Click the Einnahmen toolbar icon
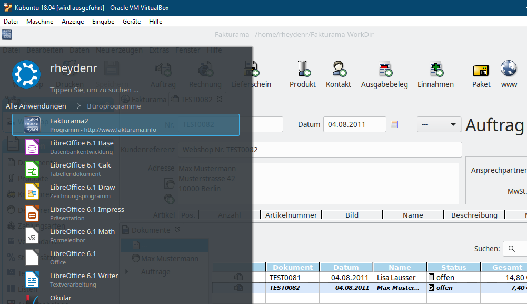Viewport: 527px width, 304px height. [435, 74]
